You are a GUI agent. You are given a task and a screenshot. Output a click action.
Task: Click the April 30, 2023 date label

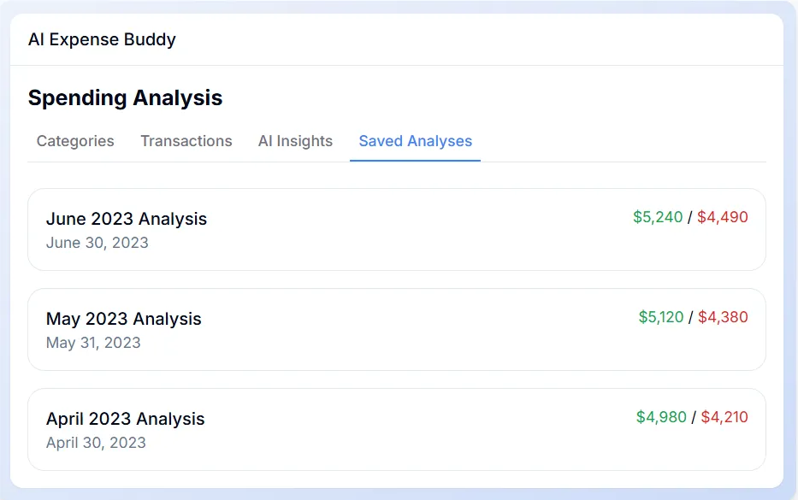coord(97,443)
